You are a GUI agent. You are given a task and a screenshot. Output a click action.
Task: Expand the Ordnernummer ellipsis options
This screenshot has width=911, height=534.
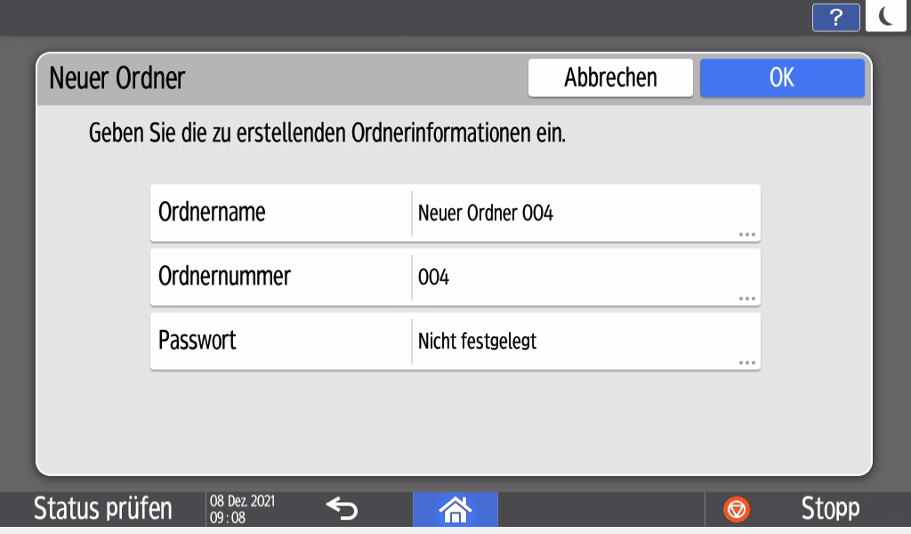click(x=747, y=297)
